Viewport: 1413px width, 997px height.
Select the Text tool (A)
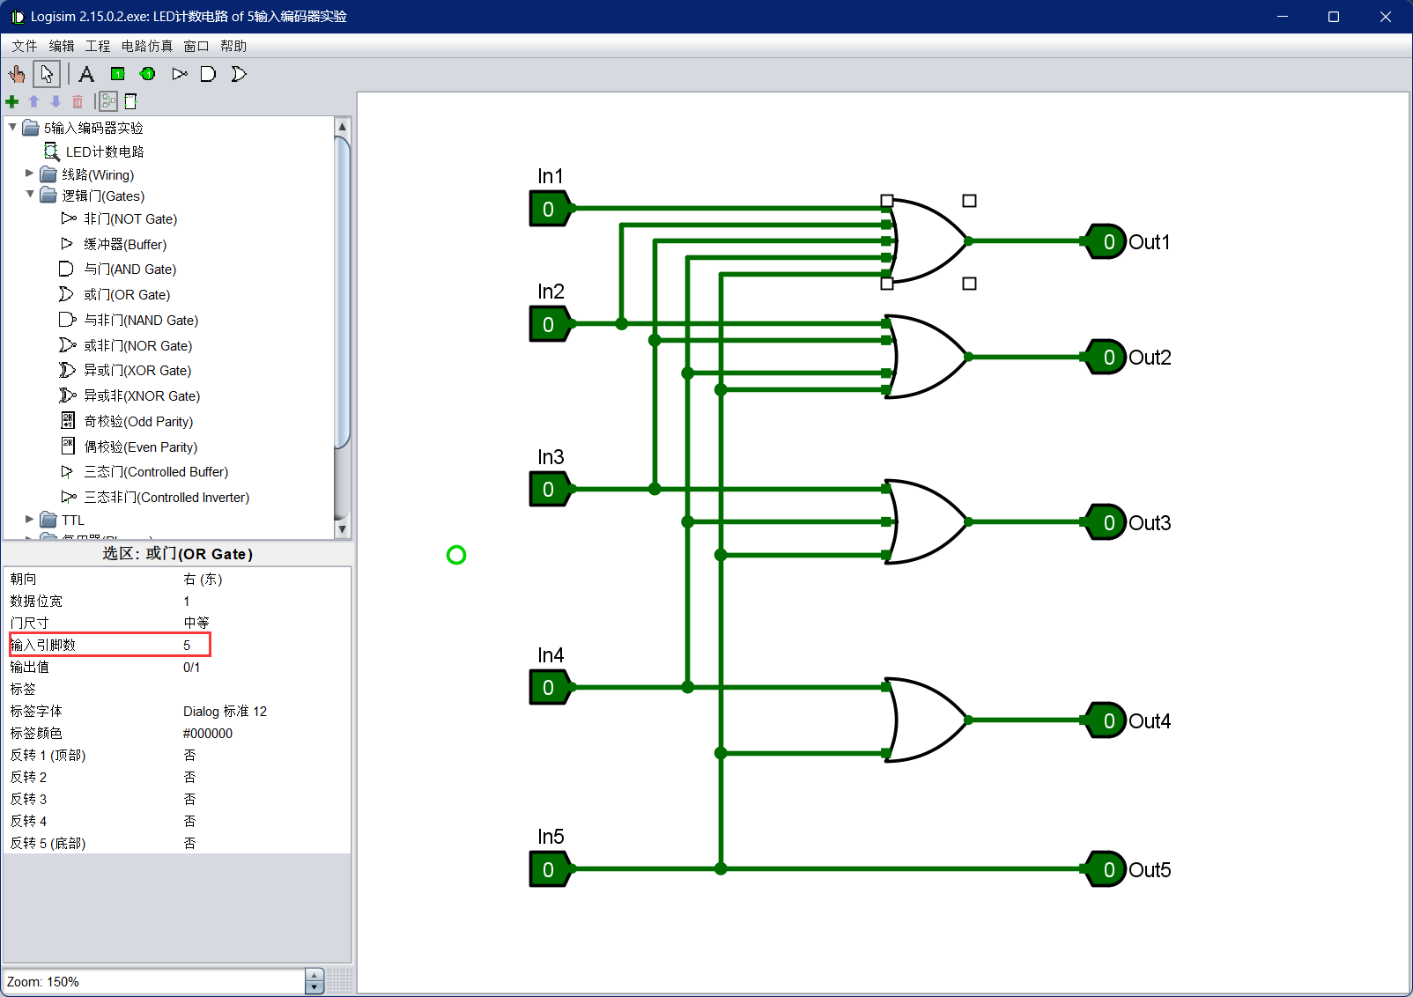click(86, 74)
